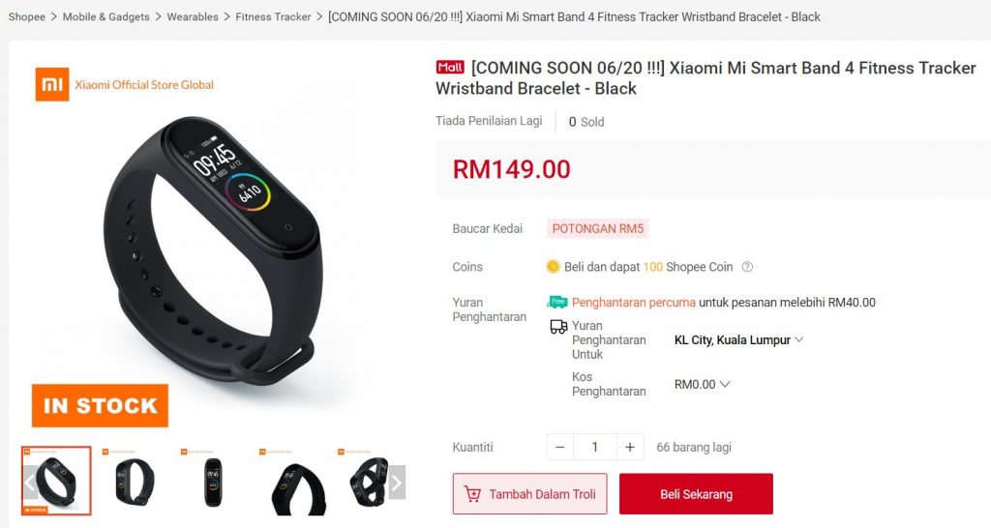Image resolution: width=991 pixels, height=528 pixels.
Task: Click the gold Shopee coin icon
Action: coord(553,267)
